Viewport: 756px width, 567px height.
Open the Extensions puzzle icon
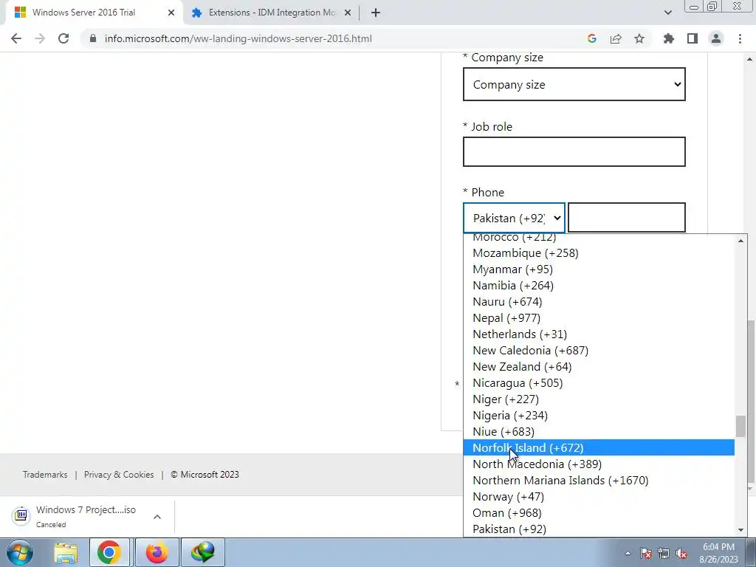point(668,38)
